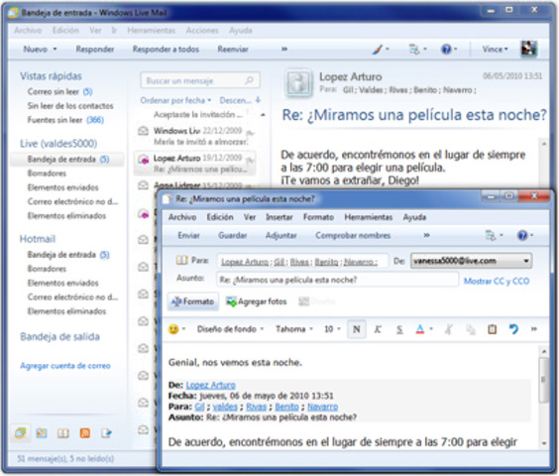Screen dimensions: 559x476
Task: Click Guardar in compose window
Action: tap(233, 235)
